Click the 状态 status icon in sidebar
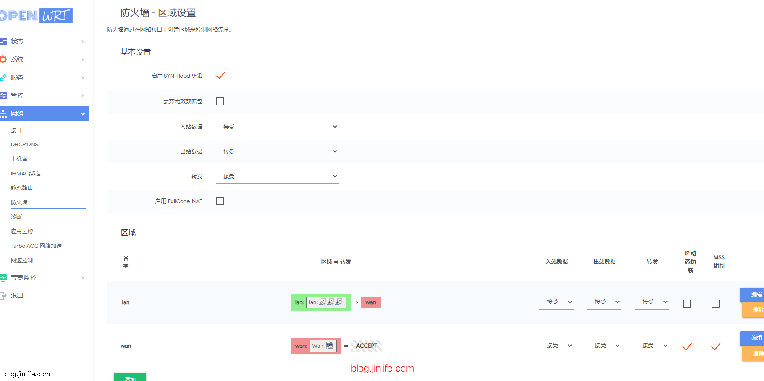Screen dimensions: 764x381 pyautogui.click(x=3, y=41)
